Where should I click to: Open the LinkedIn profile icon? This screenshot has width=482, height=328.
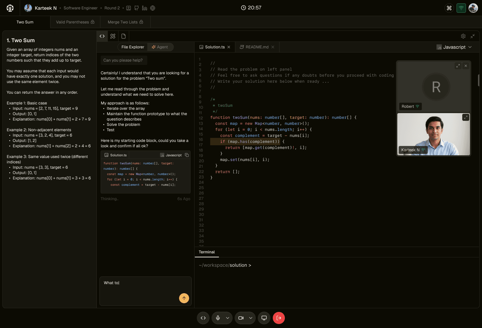(x=145, y=8)
